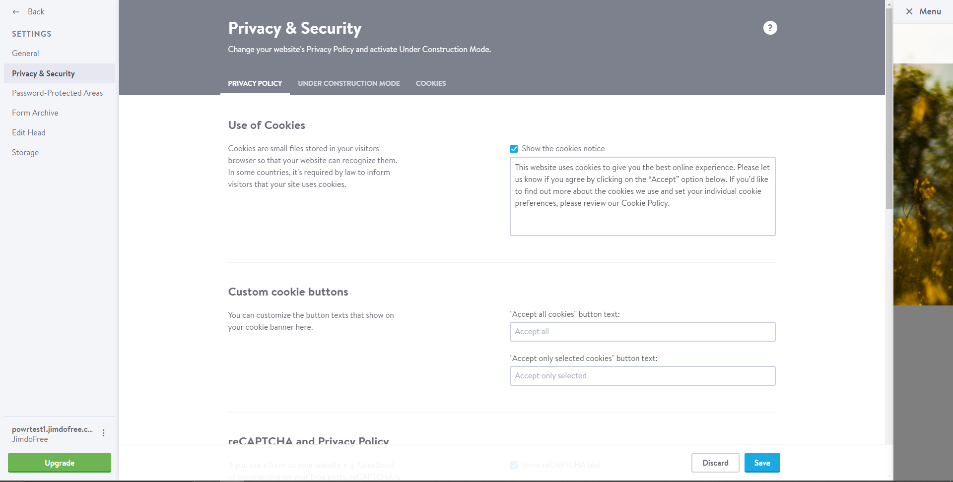Click the green Upgrade button

tap(60, 463)
